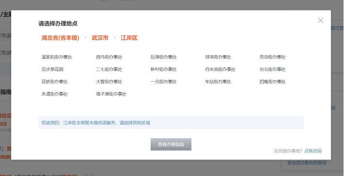Choose 西马街办事处
Image resolution: width=344 pixels, height=176 pixels.
tap(109, 57)
